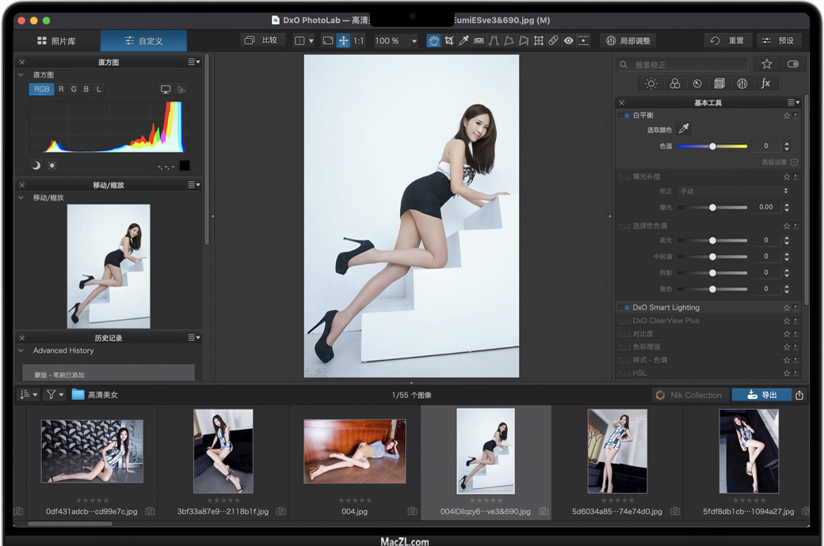Click the 色温 color temperature slider
824x546 pixels.
click(712, 146)
